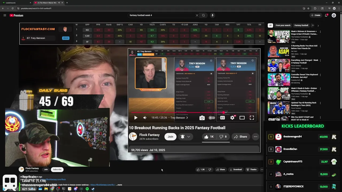
Task: Like the overlay video with 1K likes
Action: pos(209,137)
